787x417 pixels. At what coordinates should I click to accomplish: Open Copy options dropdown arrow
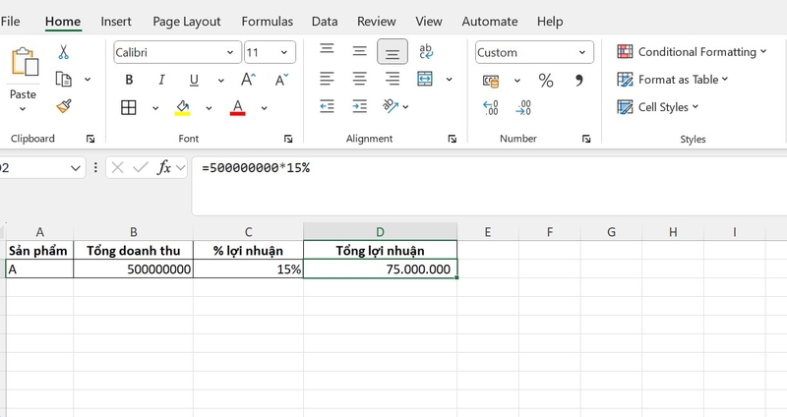[88, 80]
